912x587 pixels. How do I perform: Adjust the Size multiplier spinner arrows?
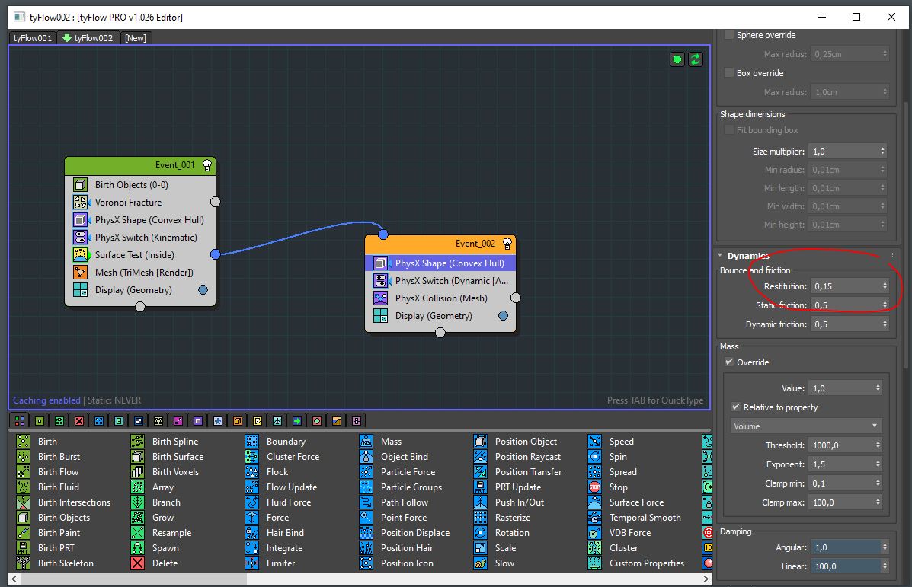(883, 151)
